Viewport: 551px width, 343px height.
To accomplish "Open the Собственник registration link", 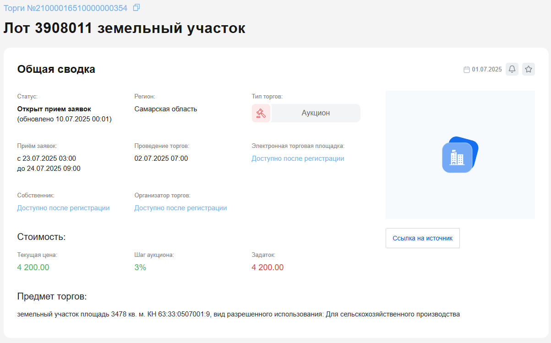I will [x=63, y=208].
